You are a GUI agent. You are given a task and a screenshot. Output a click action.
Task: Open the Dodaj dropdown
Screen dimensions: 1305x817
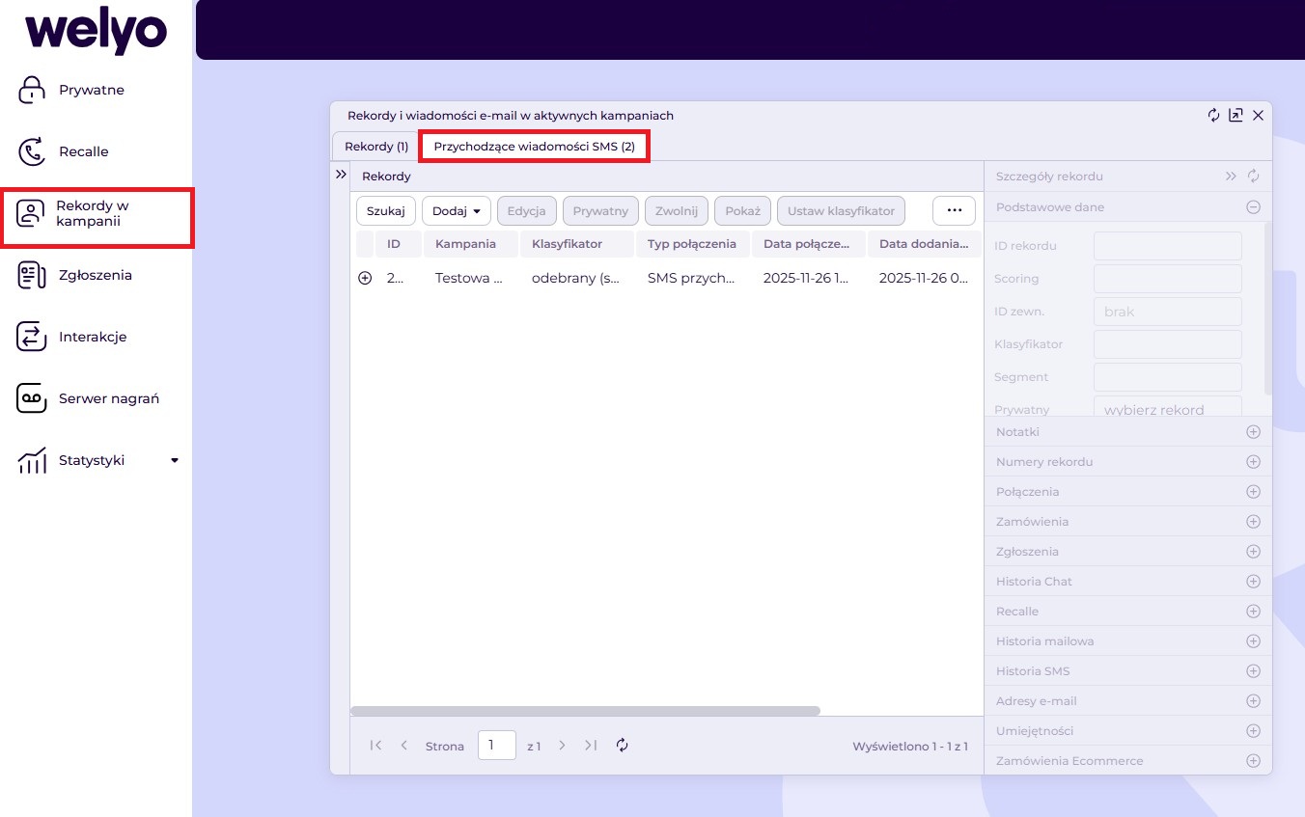(x=457, y=210)
